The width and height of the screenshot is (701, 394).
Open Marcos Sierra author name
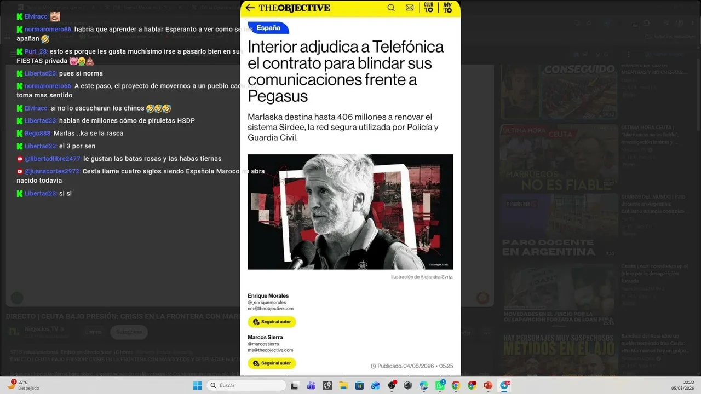(x=265, y=337)
